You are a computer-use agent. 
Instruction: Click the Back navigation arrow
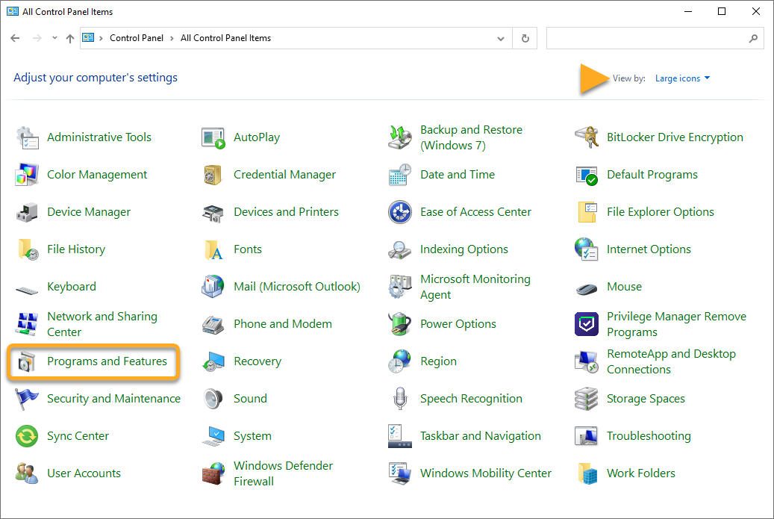16,38
